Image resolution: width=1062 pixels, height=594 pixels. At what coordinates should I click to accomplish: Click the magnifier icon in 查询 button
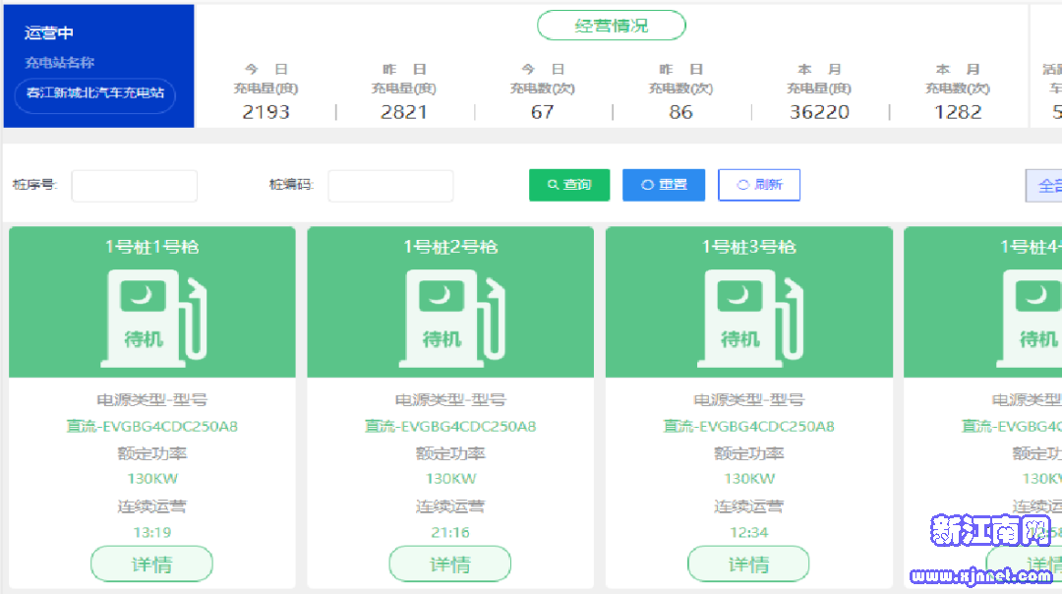(x=554, y=185)
